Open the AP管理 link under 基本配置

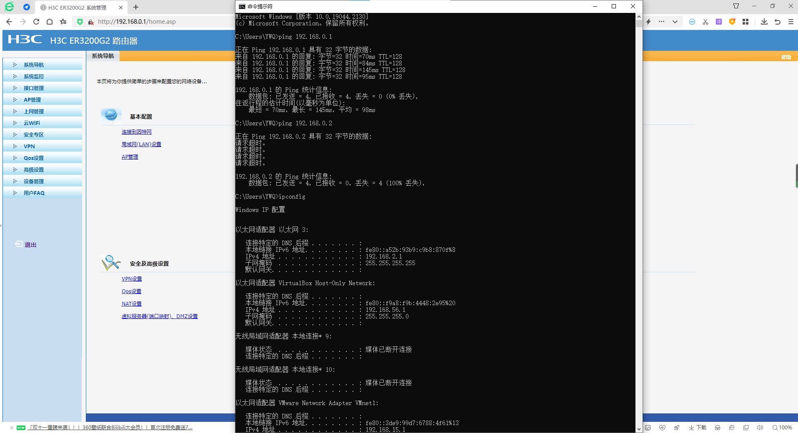click(130, 157)
